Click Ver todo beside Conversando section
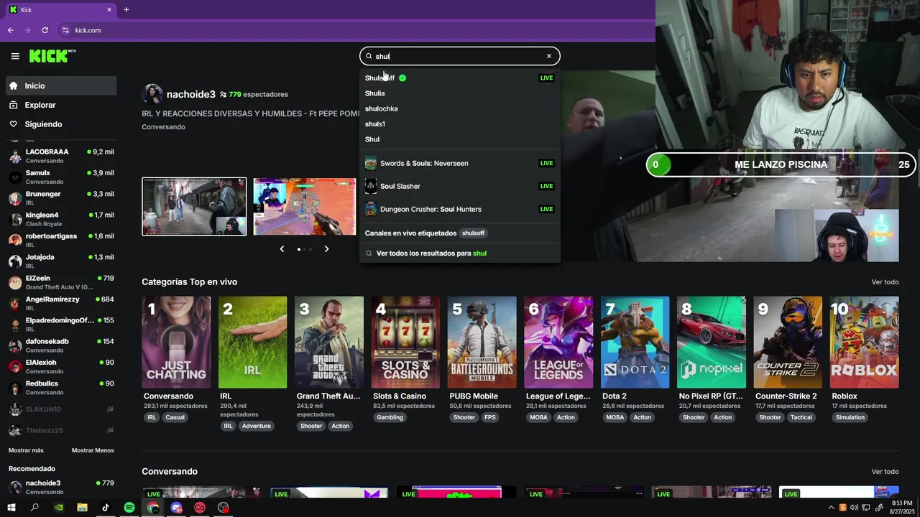 (885, 472)
